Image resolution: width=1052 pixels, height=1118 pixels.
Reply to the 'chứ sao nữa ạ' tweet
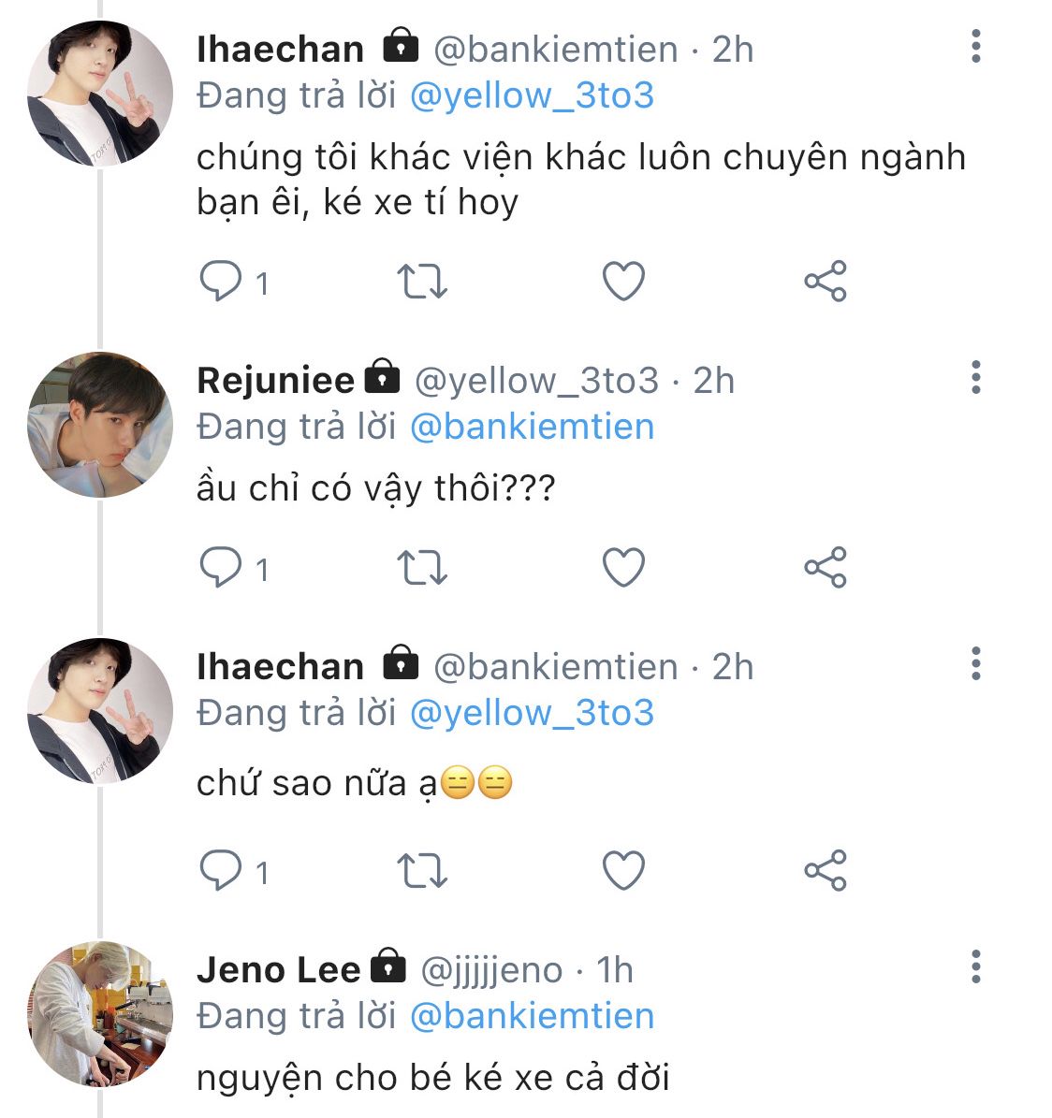[221, 871]
